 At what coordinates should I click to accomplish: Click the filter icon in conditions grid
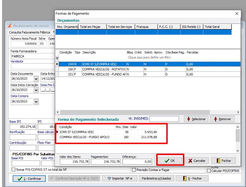(57, 58)
